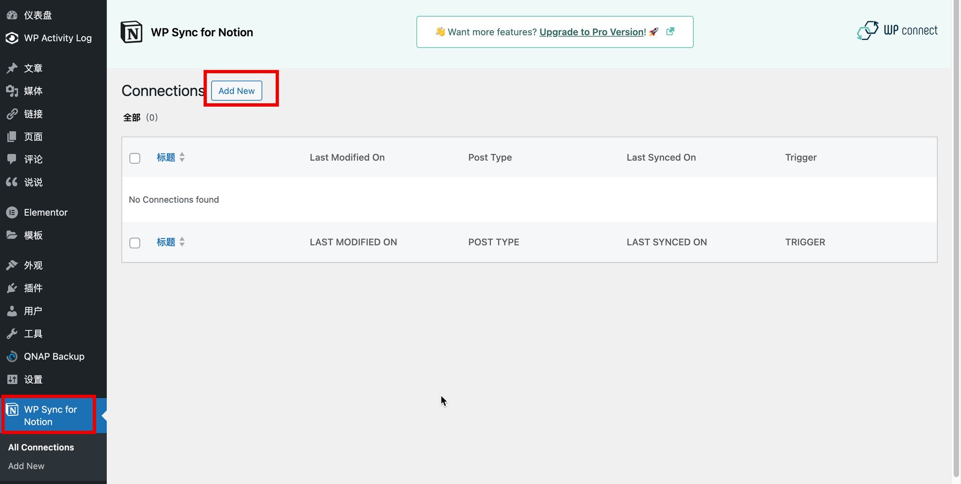Click the pages icon beside 页面
Viewport: 961px width, 484px height.
12,137
